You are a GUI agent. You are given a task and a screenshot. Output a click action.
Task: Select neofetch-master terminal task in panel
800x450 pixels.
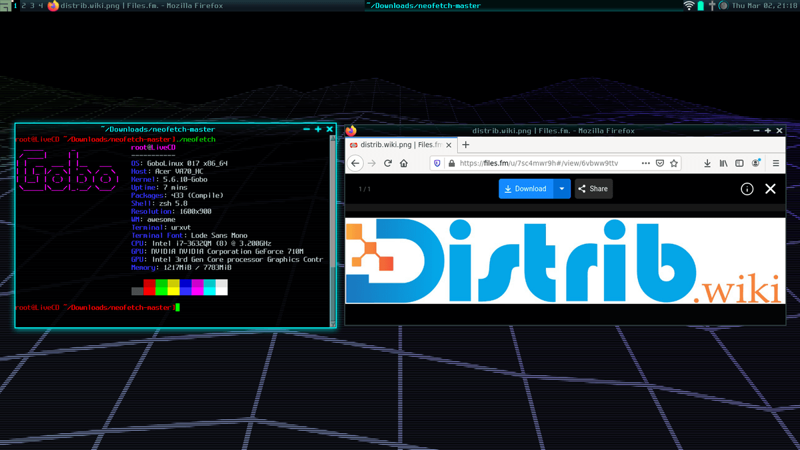coord(523,5)
